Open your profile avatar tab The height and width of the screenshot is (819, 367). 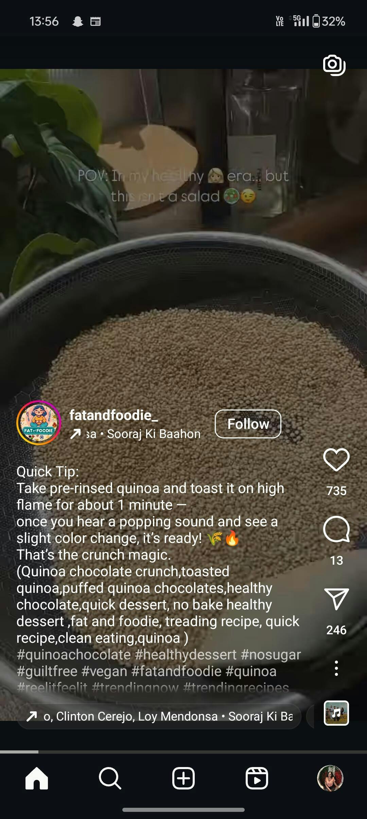[330, 778]
